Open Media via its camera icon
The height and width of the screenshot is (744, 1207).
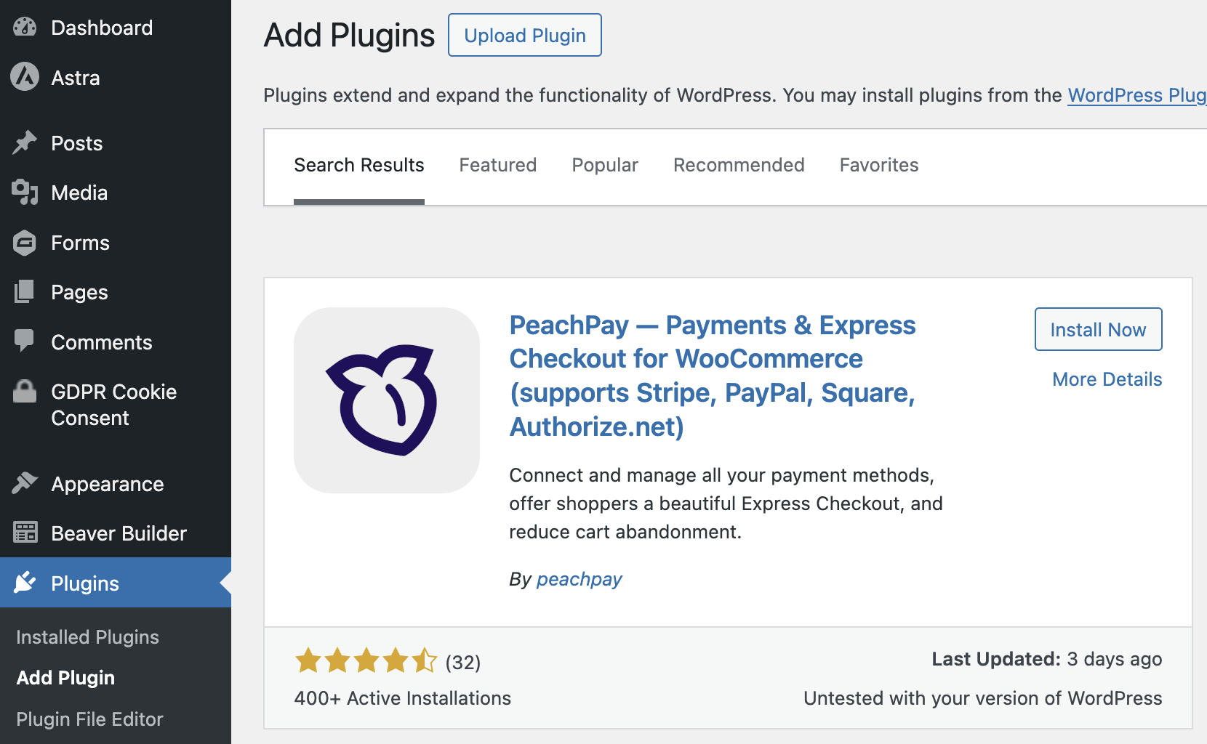click(25, 193)
